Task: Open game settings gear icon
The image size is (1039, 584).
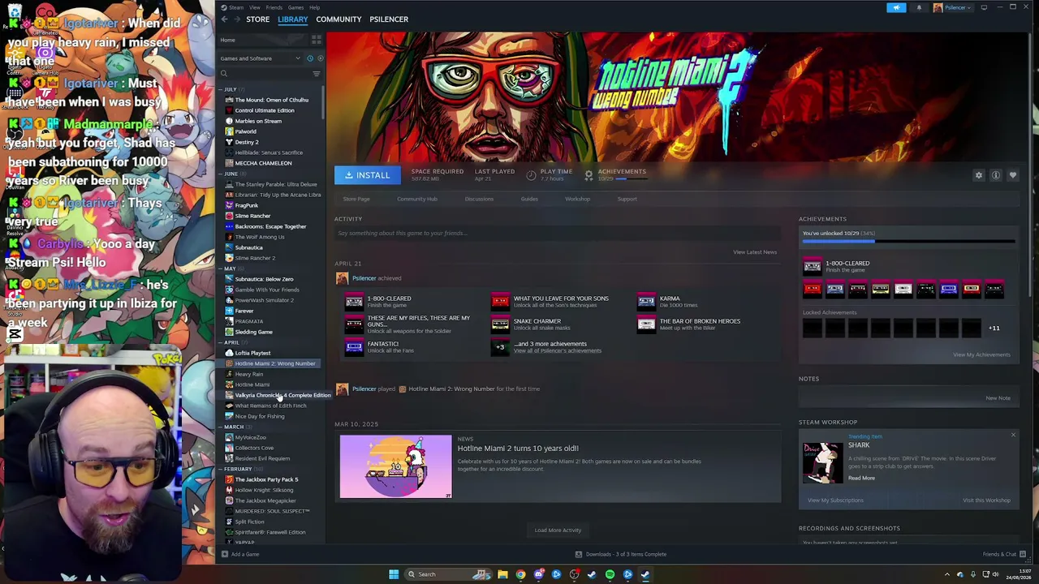Action: pos(979,175)
